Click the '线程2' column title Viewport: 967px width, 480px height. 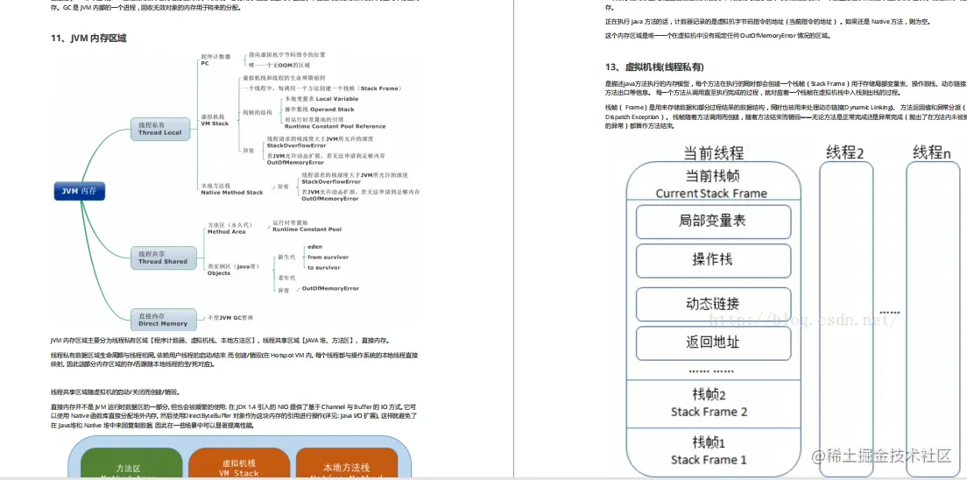click(844, 152)
